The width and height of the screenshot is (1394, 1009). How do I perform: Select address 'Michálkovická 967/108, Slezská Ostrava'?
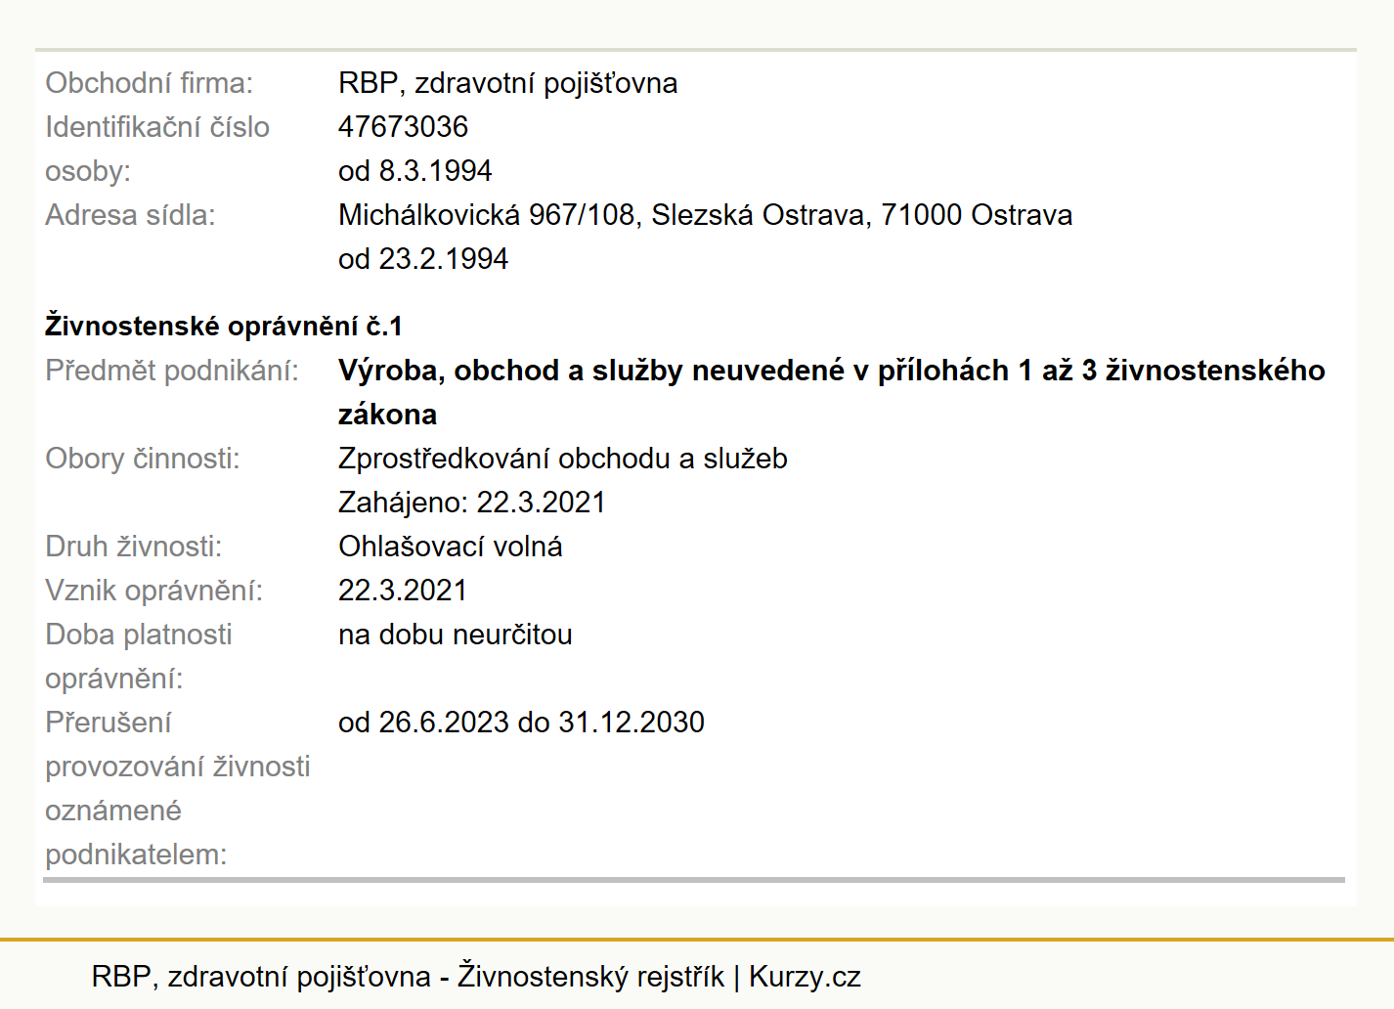(604, 215)
